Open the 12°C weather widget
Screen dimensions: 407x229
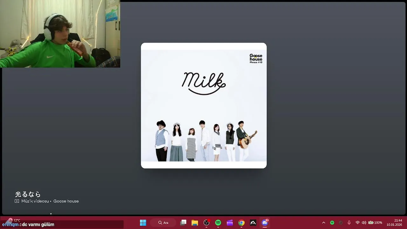point(13,220)
